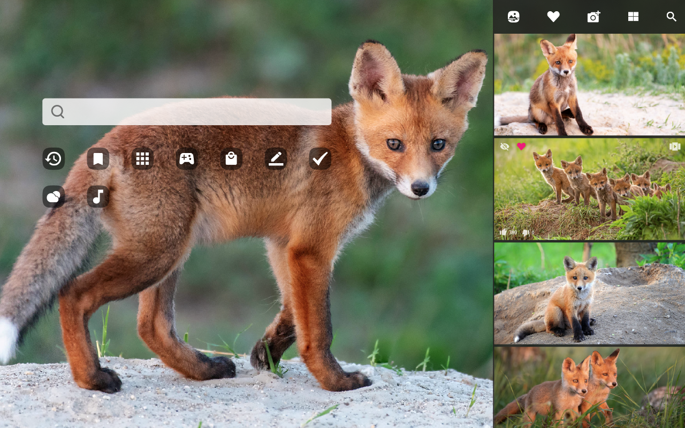The image size is (685, 428).
Task: Focus the search input field
Action: (187, 112)
